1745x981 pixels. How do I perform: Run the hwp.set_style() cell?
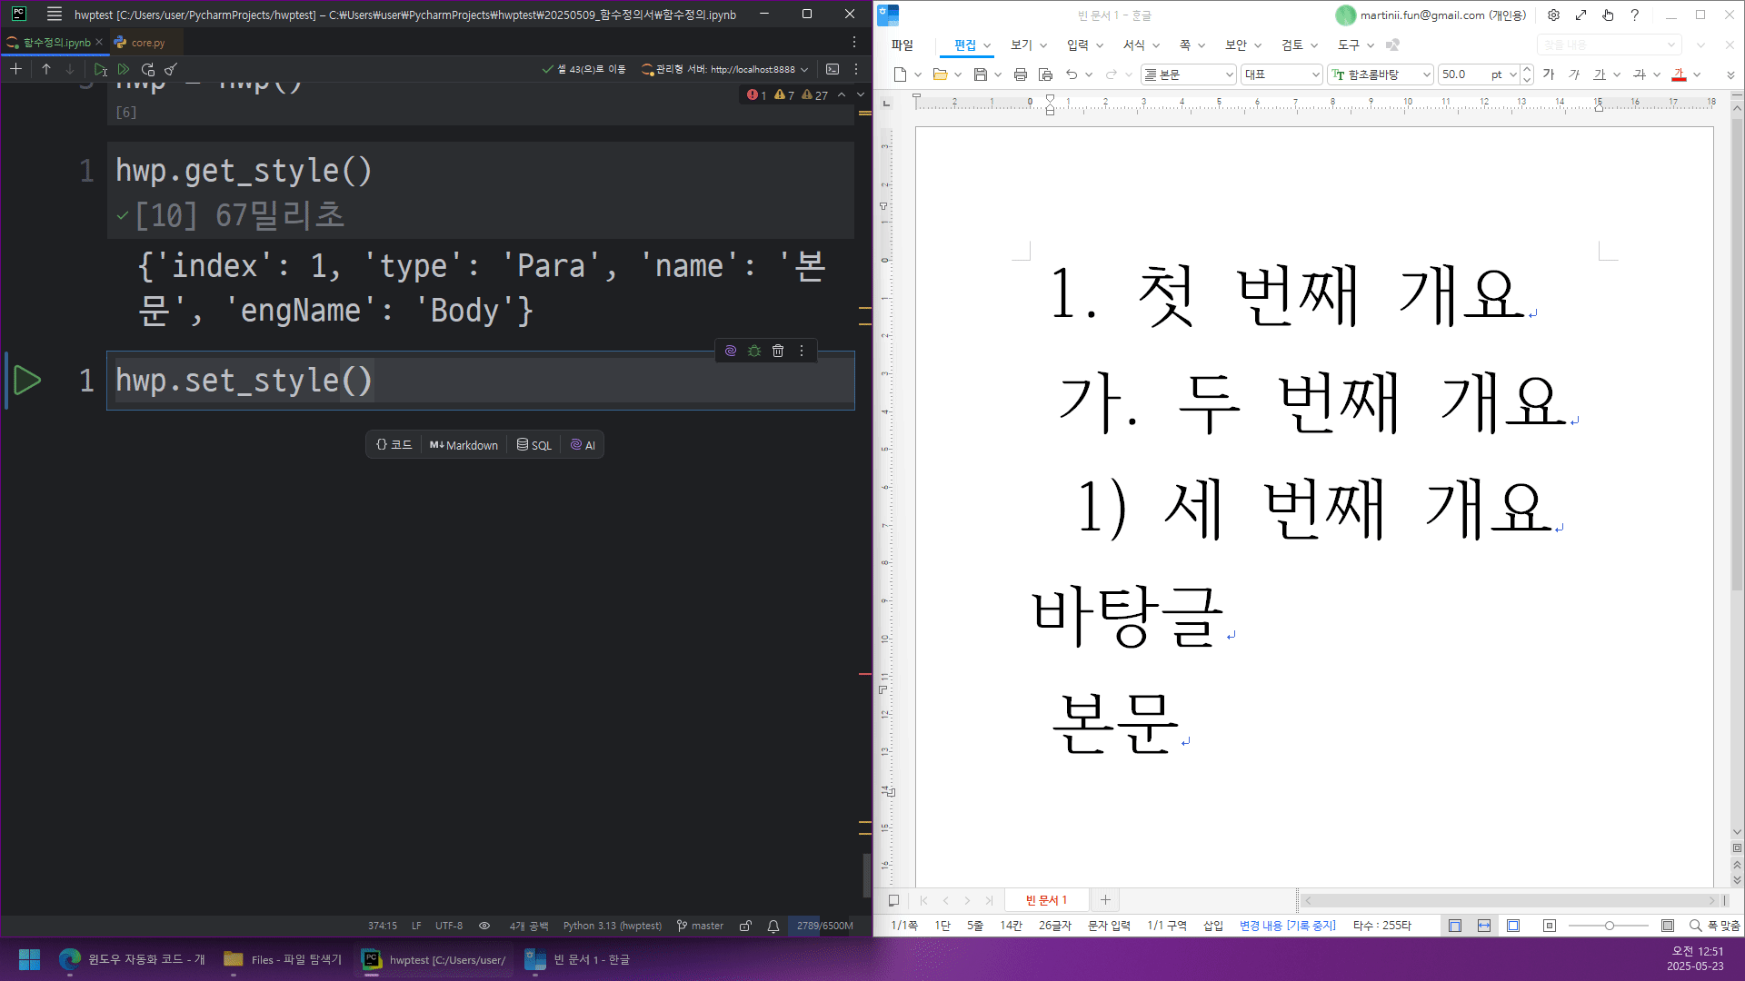coord(27,380)
